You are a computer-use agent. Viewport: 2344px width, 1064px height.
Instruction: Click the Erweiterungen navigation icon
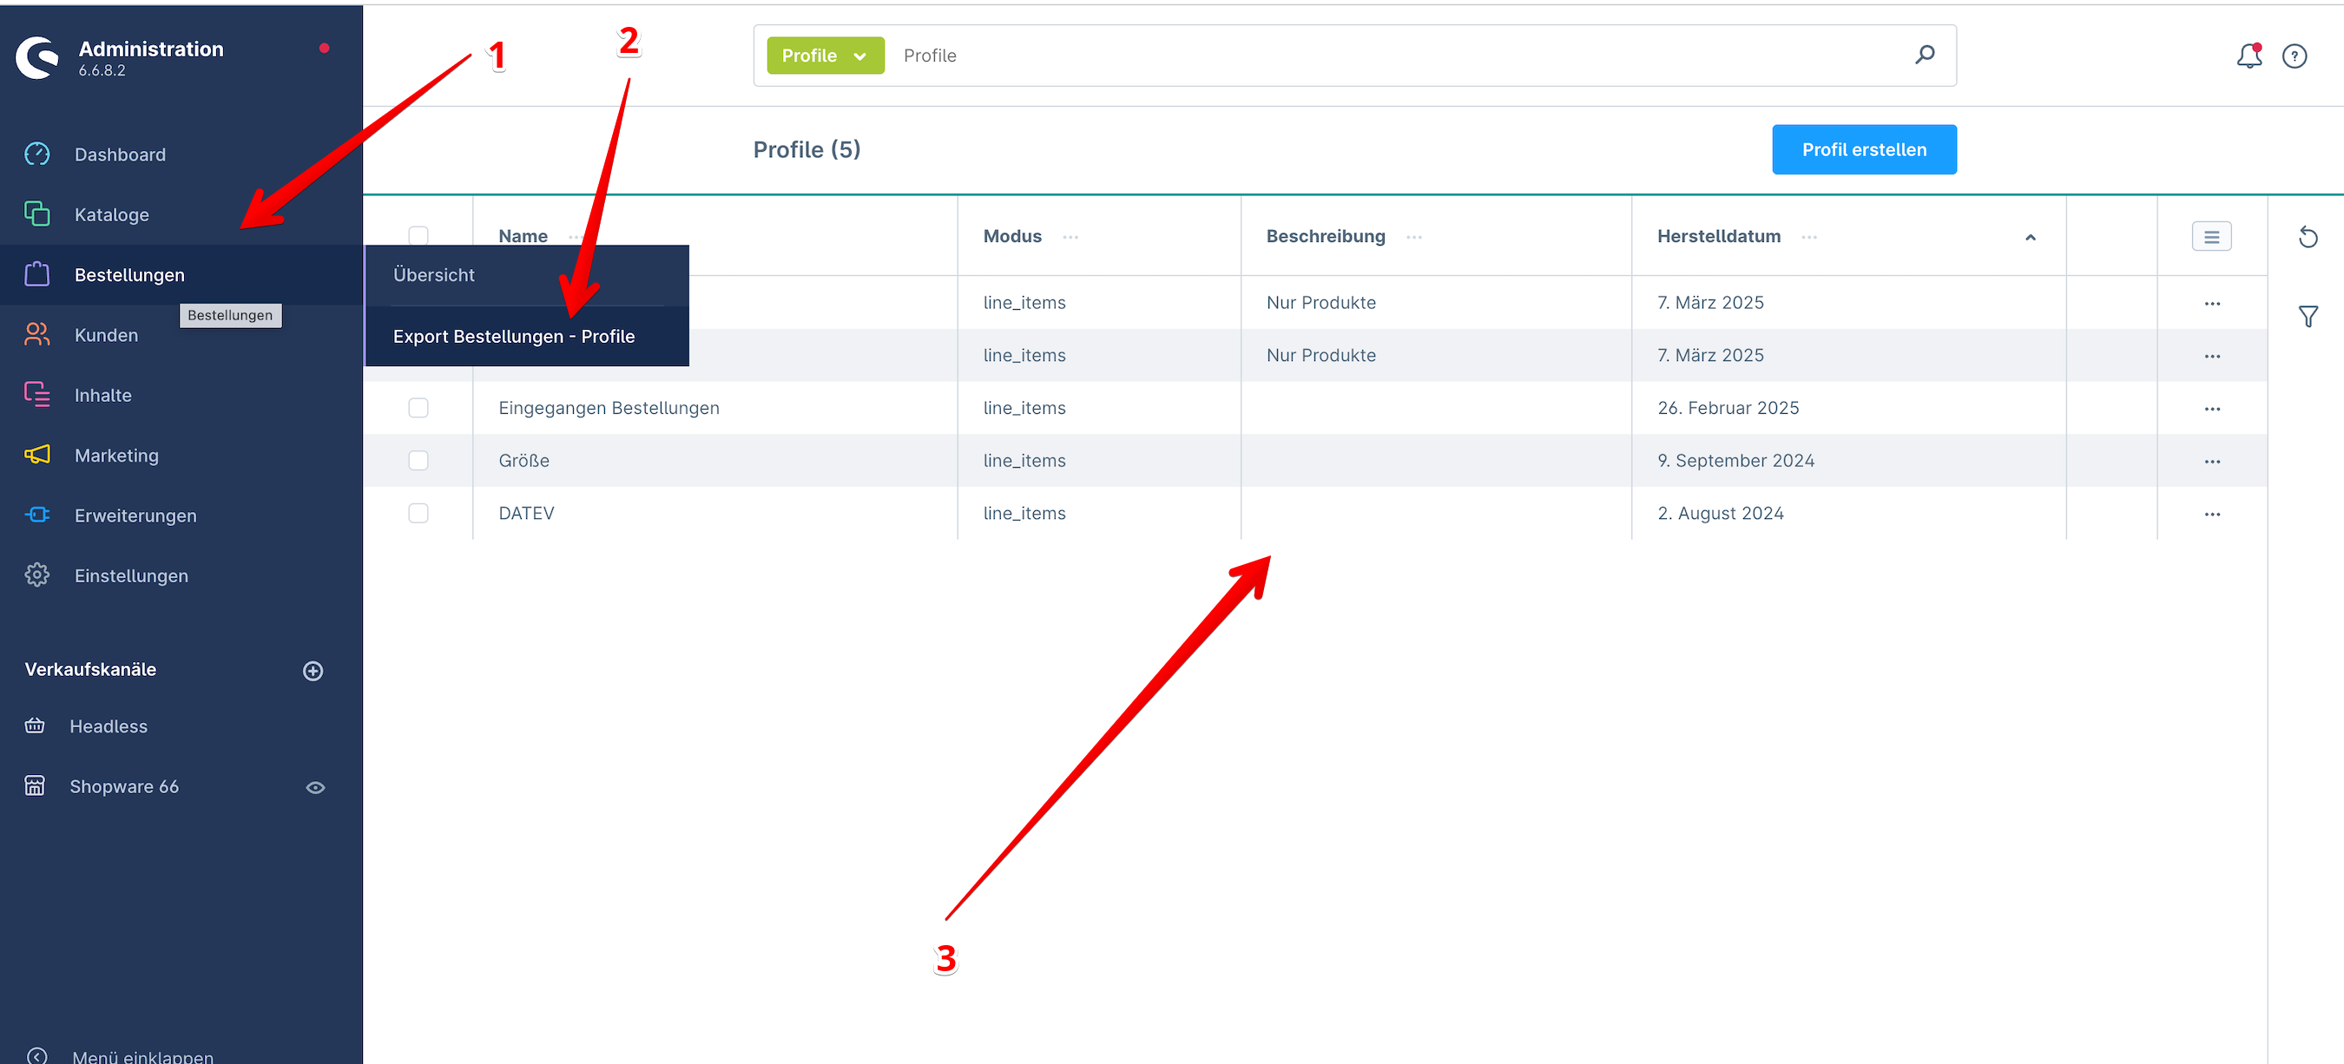[x=39, y=514]
